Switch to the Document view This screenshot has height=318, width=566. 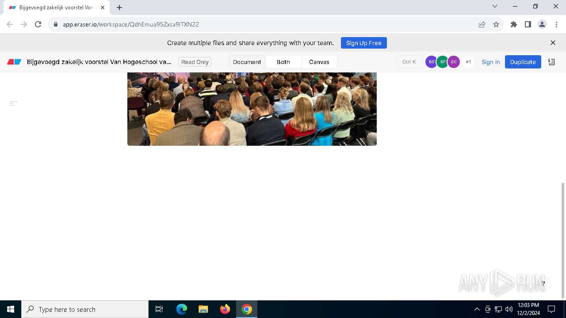pos(247,62)
